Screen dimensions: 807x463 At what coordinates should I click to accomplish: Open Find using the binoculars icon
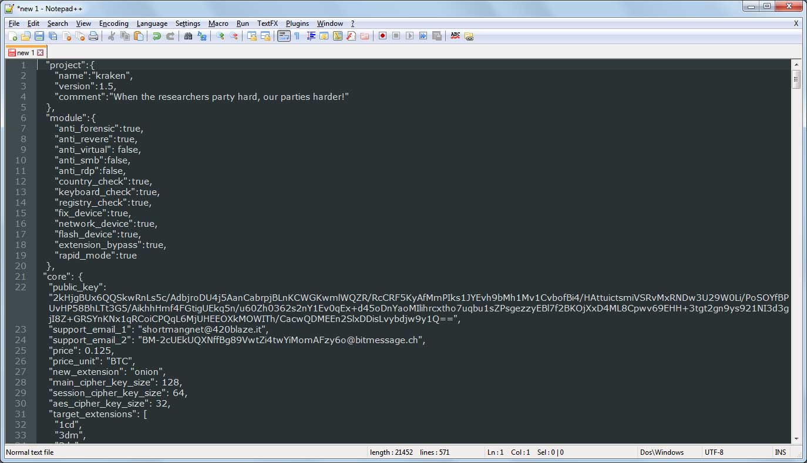click(x=188, y=36)
